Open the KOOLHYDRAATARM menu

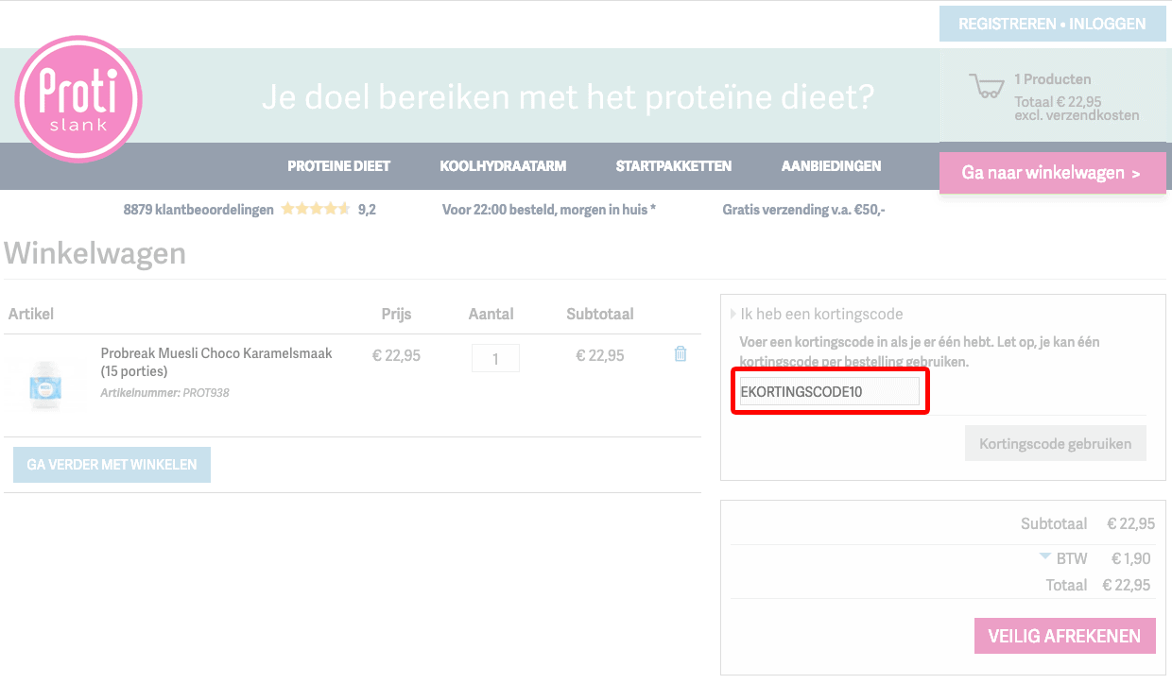[503, 166]
